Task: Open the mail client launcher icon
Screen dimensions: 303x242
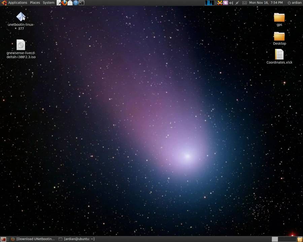Action: 70,3
